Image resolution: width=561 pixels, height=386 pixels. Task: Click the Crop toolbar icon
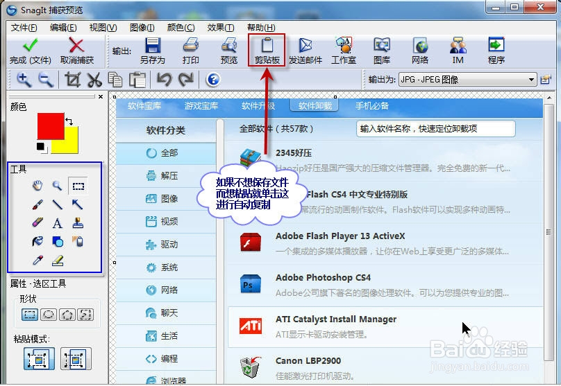coord(73,80)
